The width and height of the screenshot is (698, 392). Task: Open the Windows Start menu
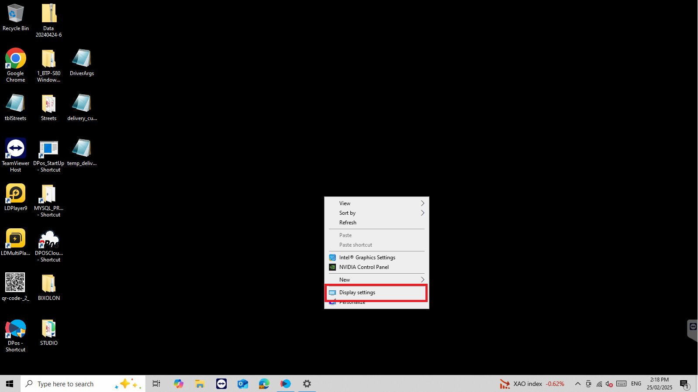coord(10,384)
